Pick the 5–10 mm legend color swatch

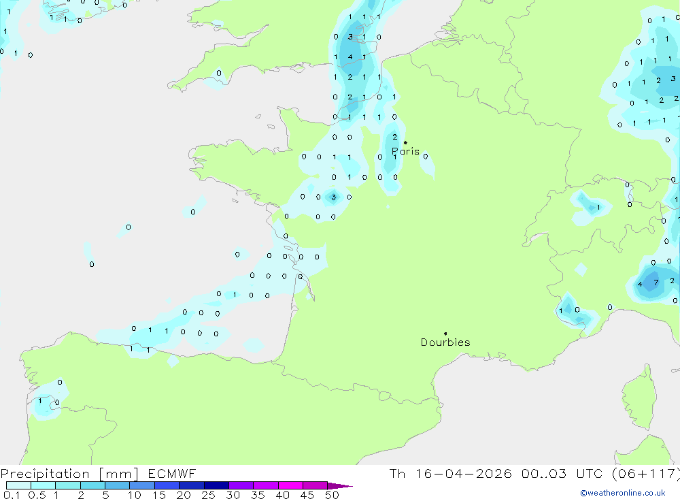(117, 485)
